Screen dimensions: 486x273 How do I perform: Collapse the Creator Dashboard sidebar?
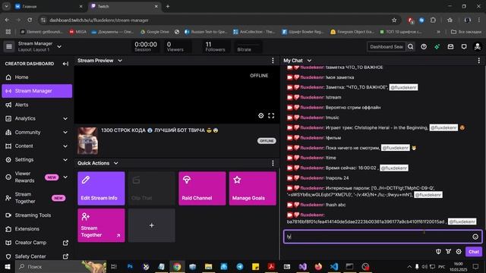(x=65, y=64)
